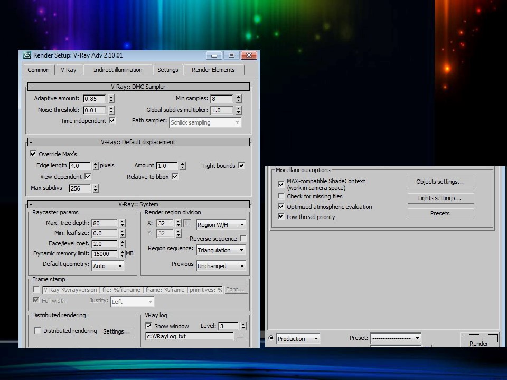507x380 pixels.
Task: Click the Presets button
Action: [440, 214]
